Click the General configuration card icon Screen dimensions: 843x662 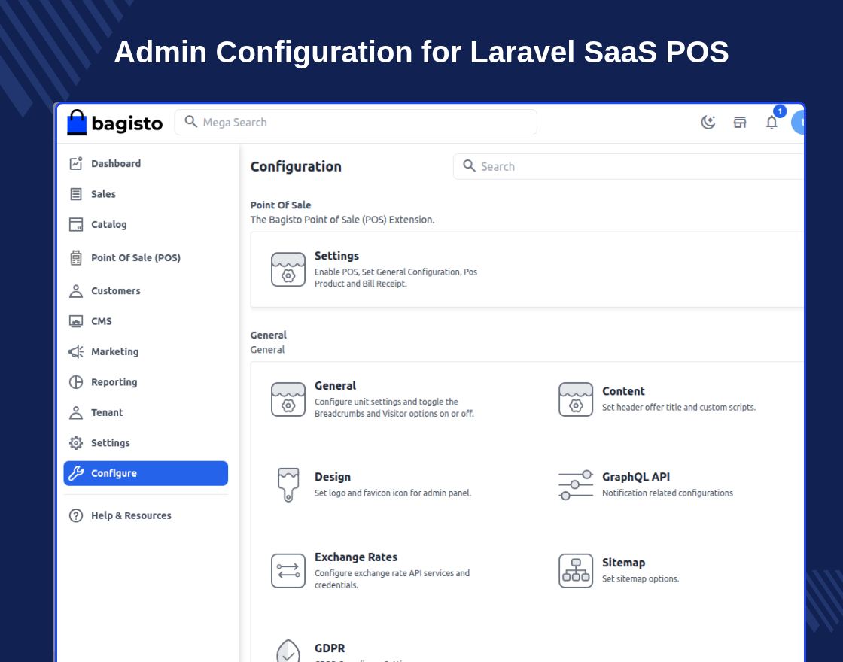(288, 399)
